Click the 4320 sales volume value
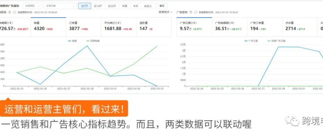 pos(39,29)
